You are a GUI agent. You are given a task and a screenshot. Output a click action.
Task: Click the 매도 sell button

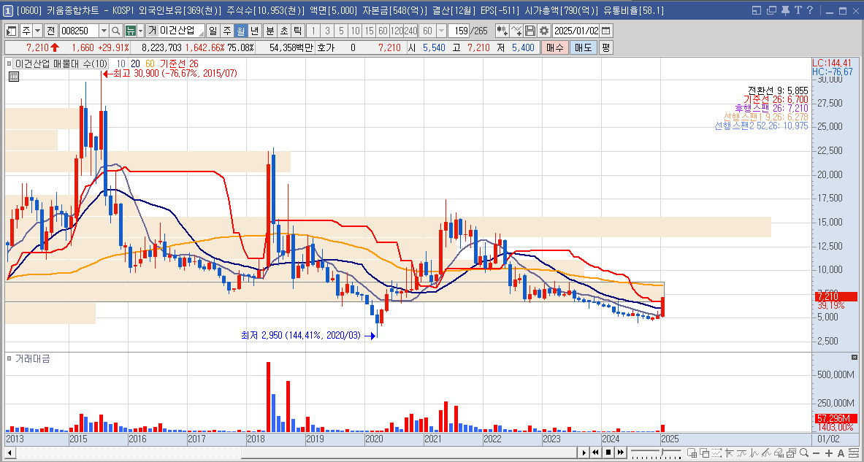pyautogui.click(x=583, y=47)
